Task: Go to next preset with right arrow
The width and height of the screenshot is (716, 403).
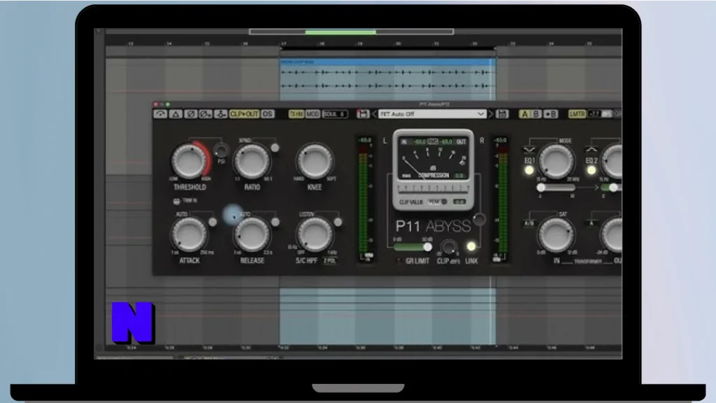Action: (491, 114)
